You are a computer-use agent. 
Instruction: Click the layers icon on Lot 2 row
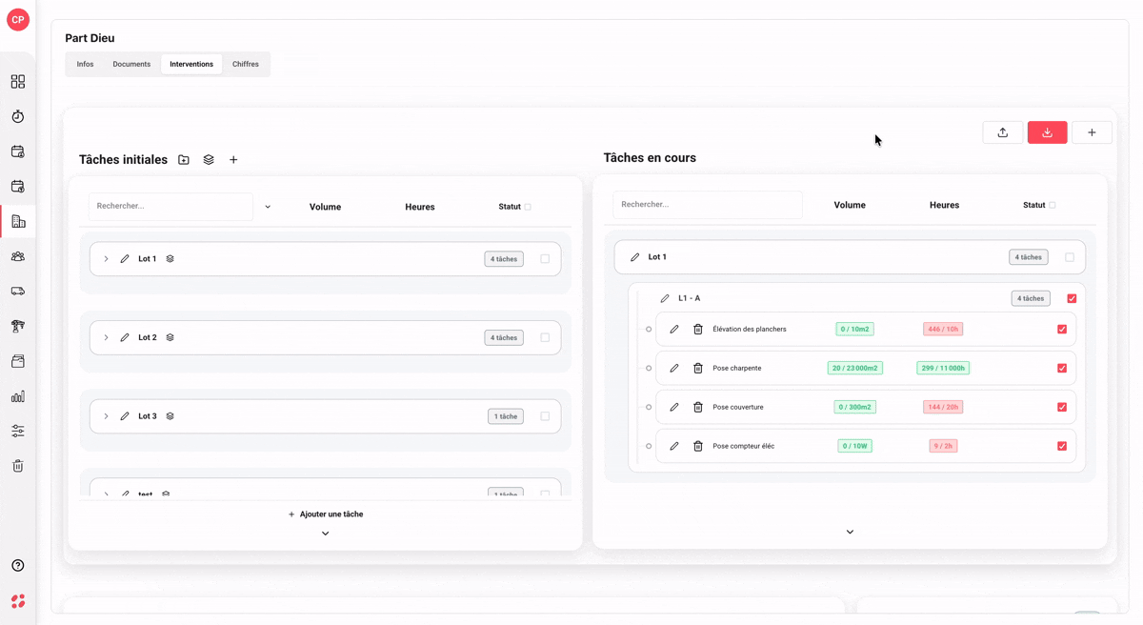click(x=170, y=337)
